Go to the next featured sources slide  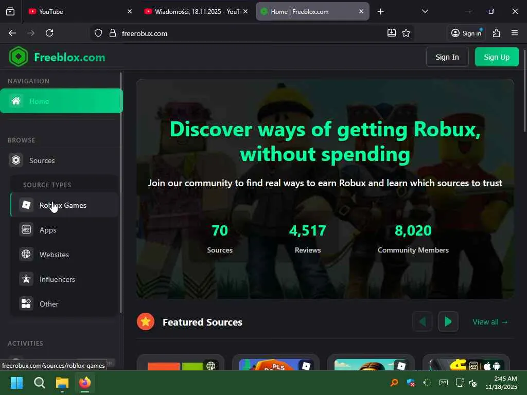[448, 322]
